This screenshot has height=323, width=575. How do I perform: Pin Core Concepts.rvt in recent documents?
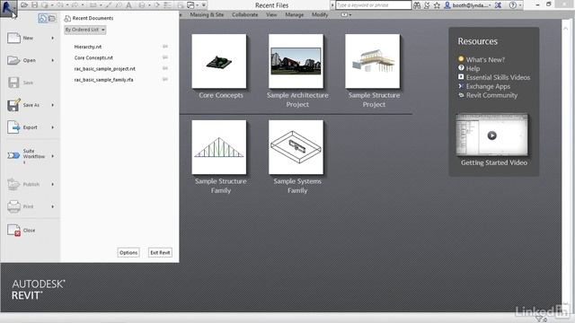point(165,57)
